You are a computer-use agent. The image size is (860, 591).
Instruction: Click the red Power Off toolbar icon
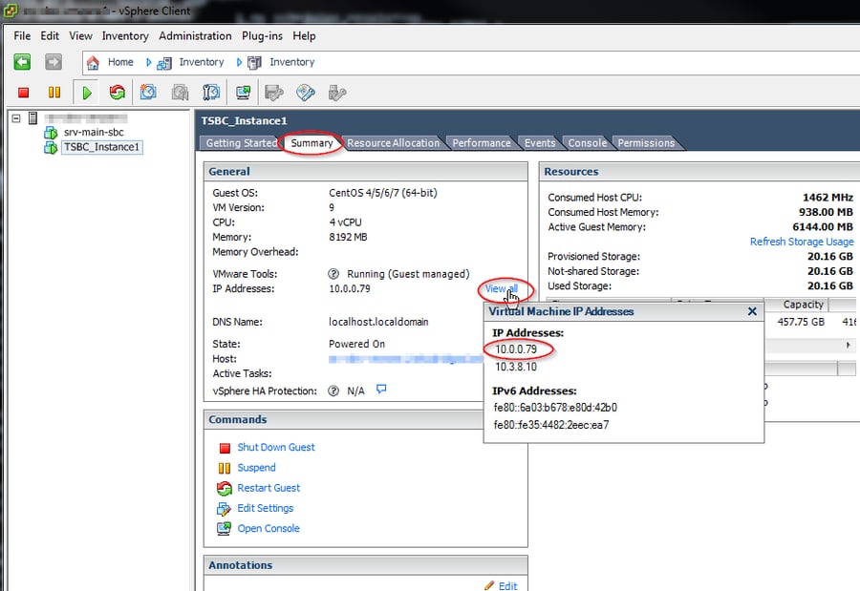(x=23, y=93)
